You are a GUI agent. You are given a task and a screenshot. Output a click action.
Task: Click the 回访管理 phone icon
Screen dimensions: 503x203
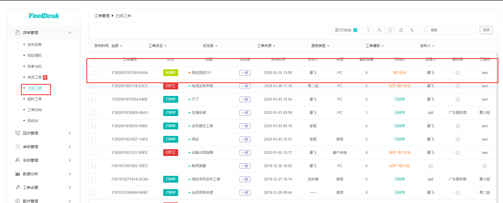[18, 133]
